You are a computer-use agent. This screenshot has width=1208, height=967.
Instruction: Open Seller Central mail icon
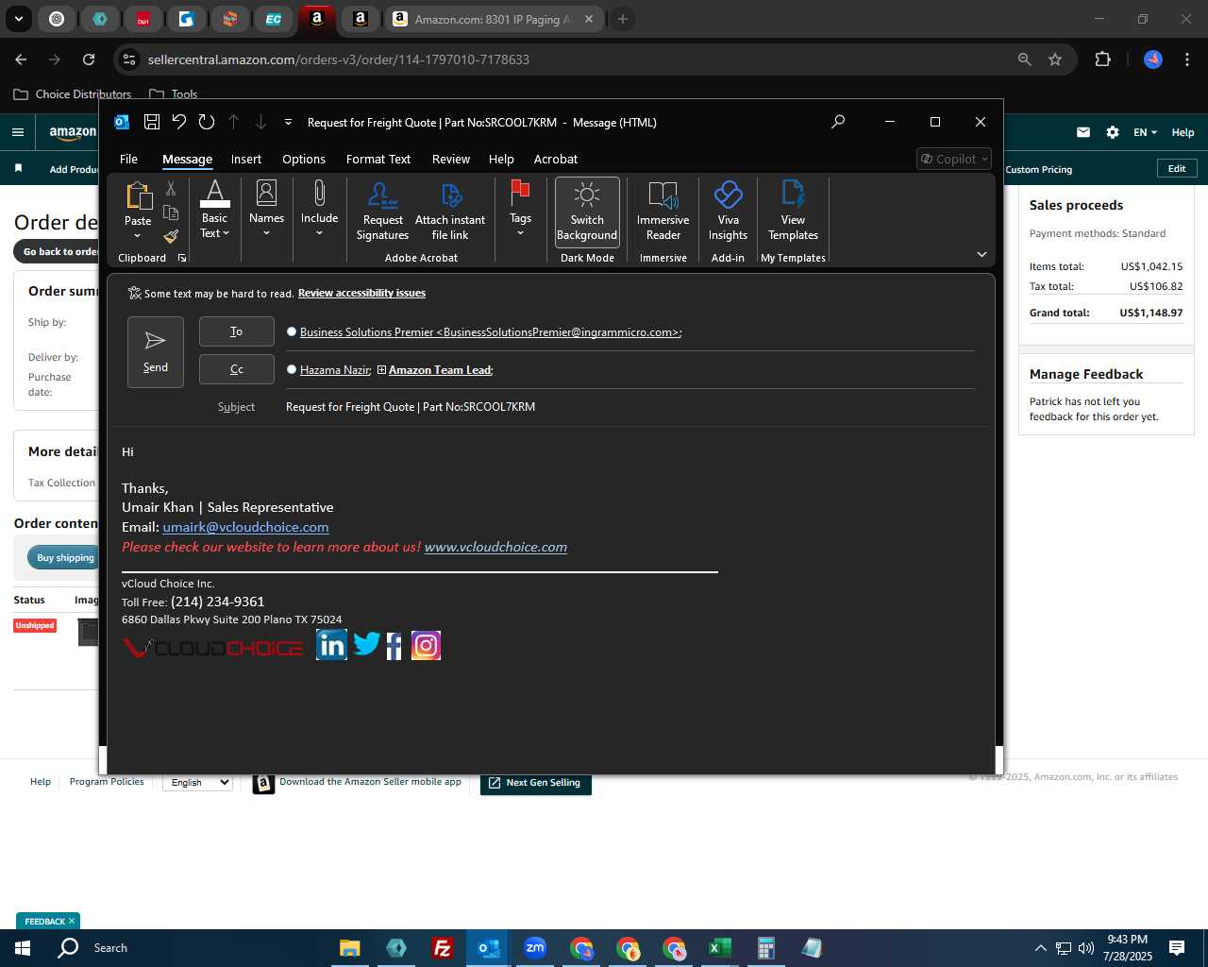[x=1083, y=132]
